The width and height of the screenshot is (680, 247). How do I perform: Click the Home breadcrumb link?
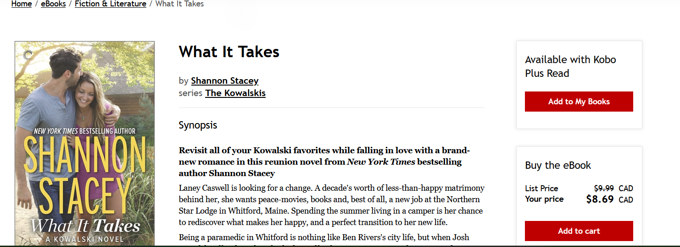pyautogui.click(x=22, y=4)
